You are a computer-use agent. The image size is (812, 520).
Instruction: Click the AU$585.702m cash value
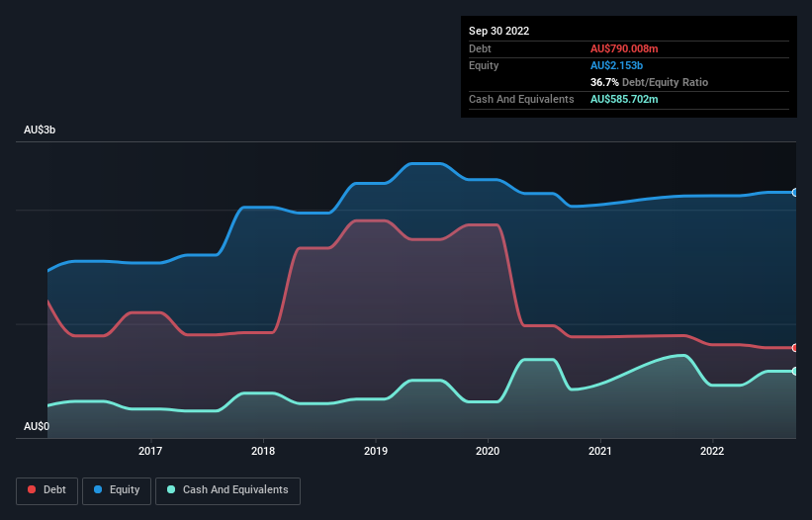[624, 99]
